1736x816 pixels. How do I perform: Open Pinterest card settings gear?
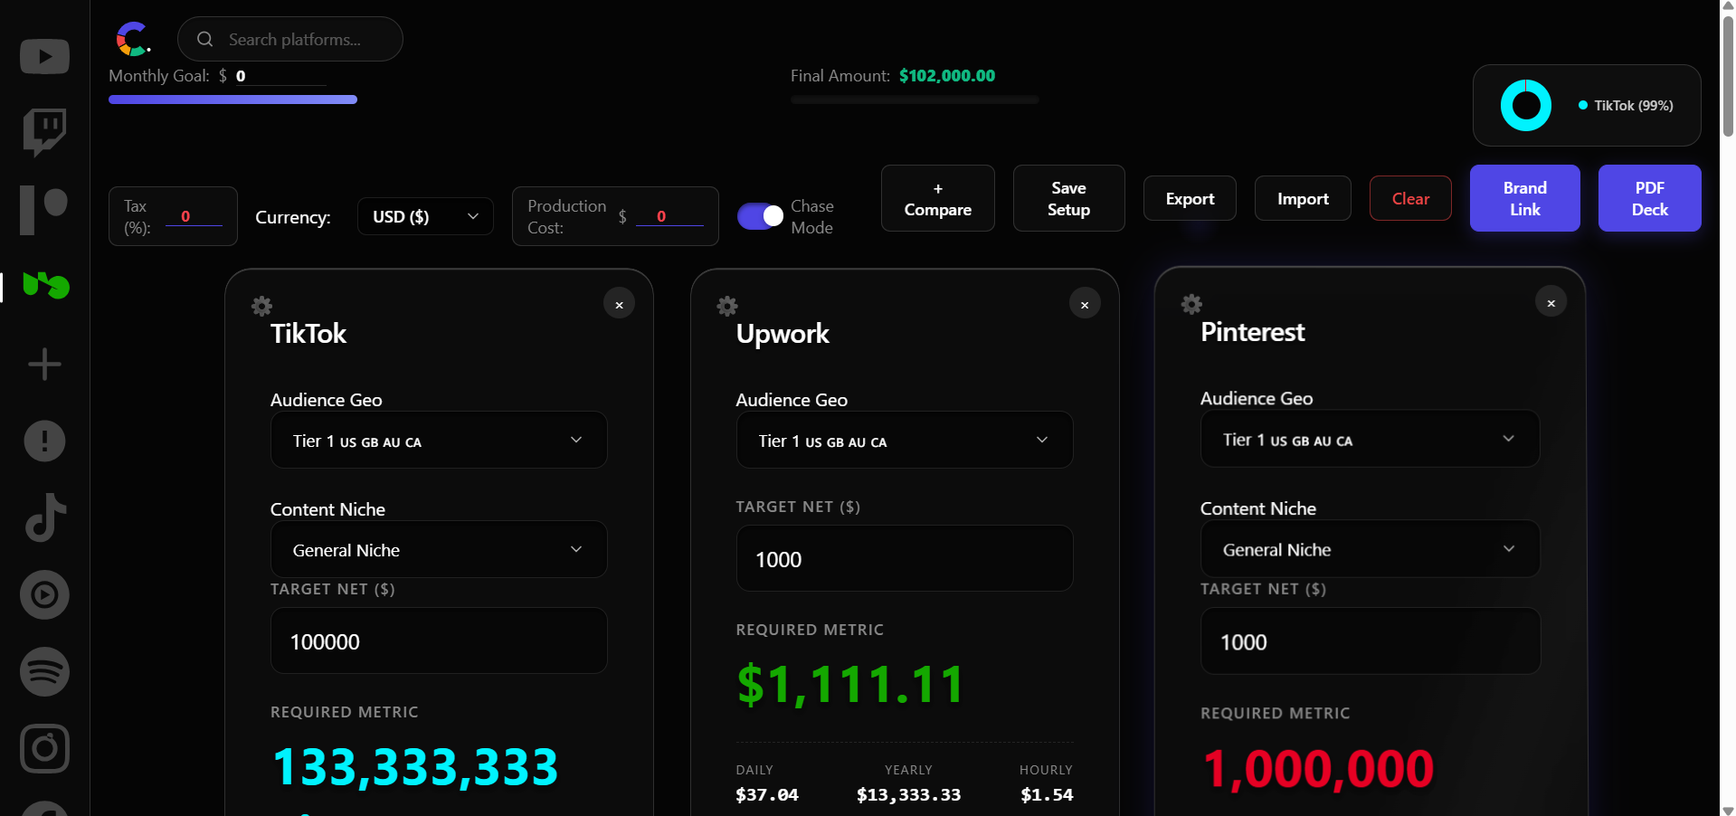pyautogui.click(x=1191, y=304)
